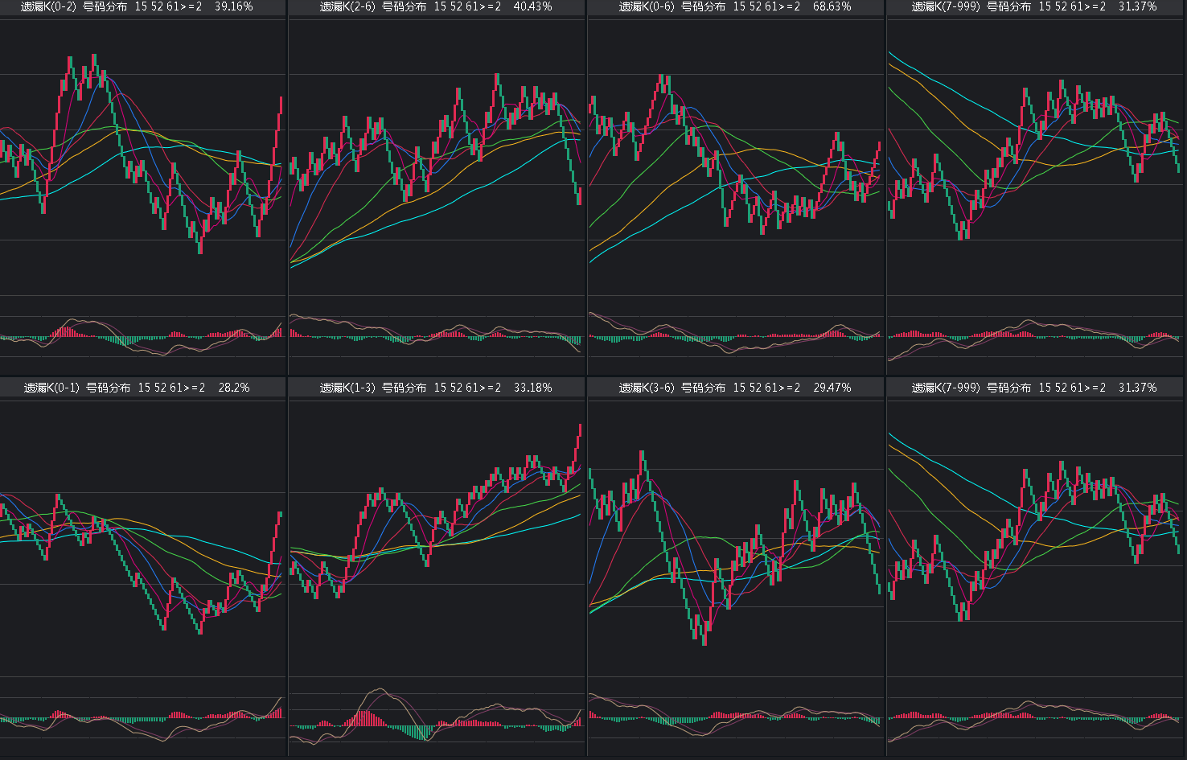Click the MACD histogram under 遗漏K(3-6)
The width and height of the screenshot is (1187, 760).
736,717
